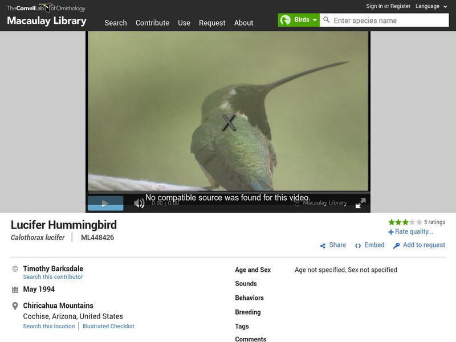456x342 pixels.
Task: Select the Add to request pin icon
Action: click(397, 245)
